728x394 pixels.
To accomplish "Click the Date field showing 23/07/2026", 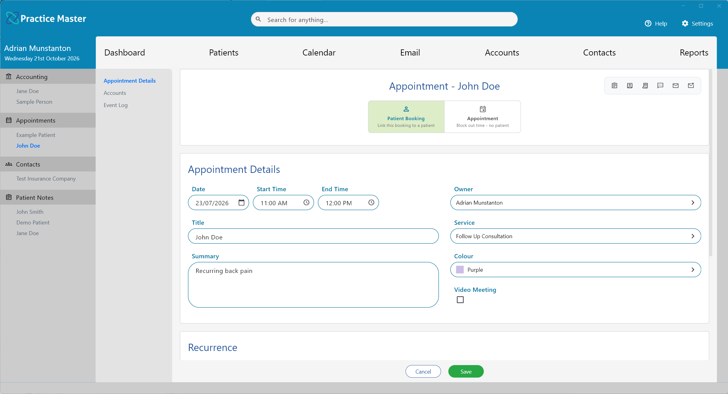I will tap(219, 202).
